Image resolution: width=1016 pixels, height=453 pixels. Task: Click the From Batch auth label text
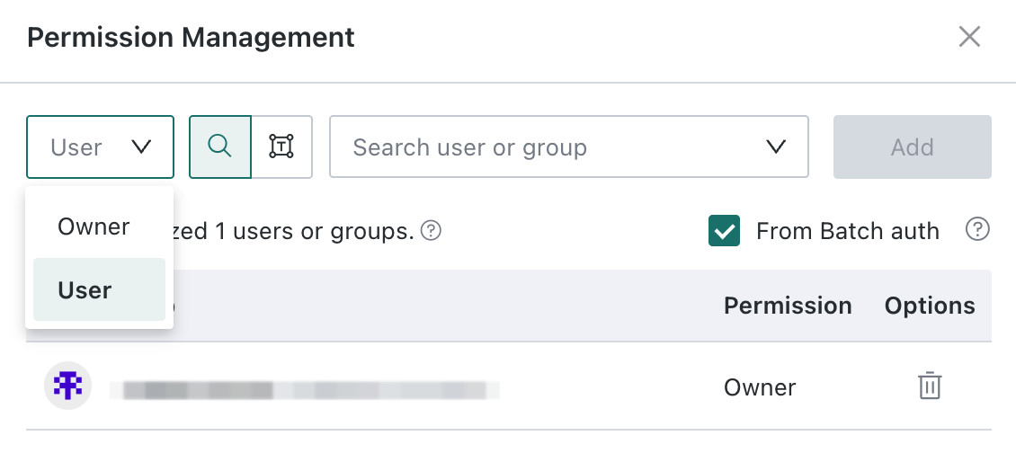848,231
